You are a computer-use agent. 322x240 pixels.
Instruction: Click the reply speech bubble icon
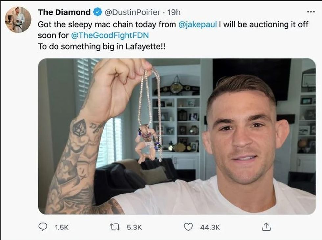(x=43, y=227)
